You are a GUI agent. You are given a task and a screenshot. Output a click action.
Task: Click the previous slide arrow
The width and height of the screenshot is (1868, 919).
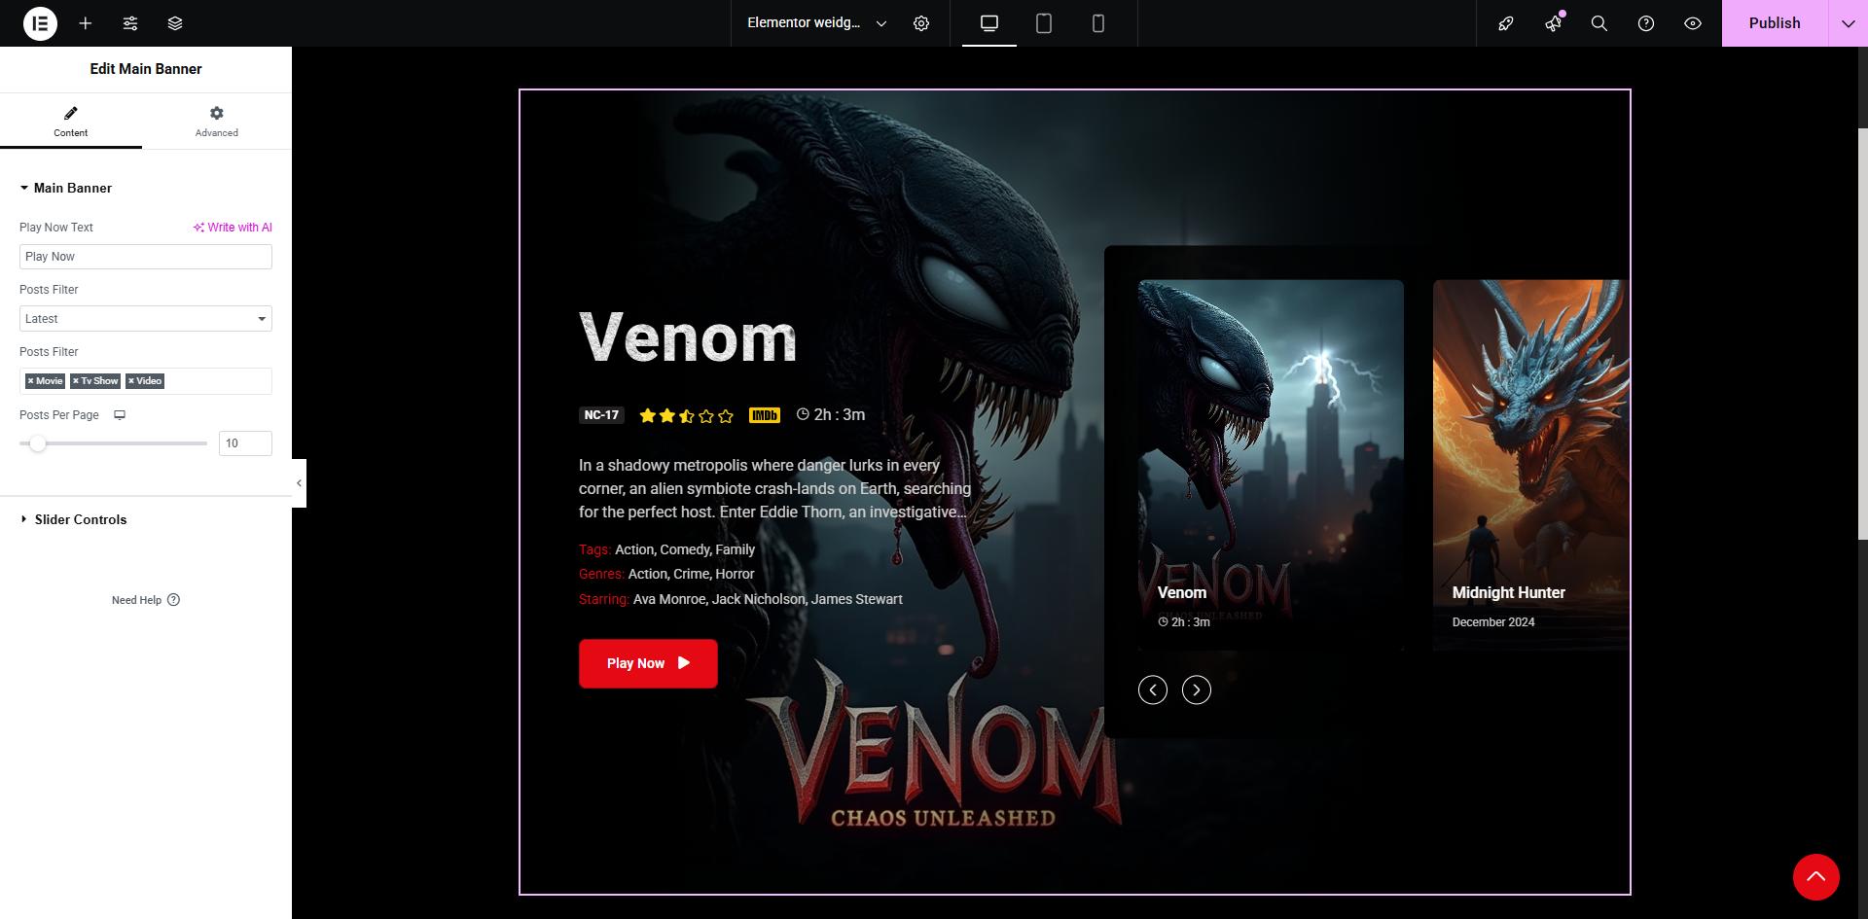point(1153,690)
